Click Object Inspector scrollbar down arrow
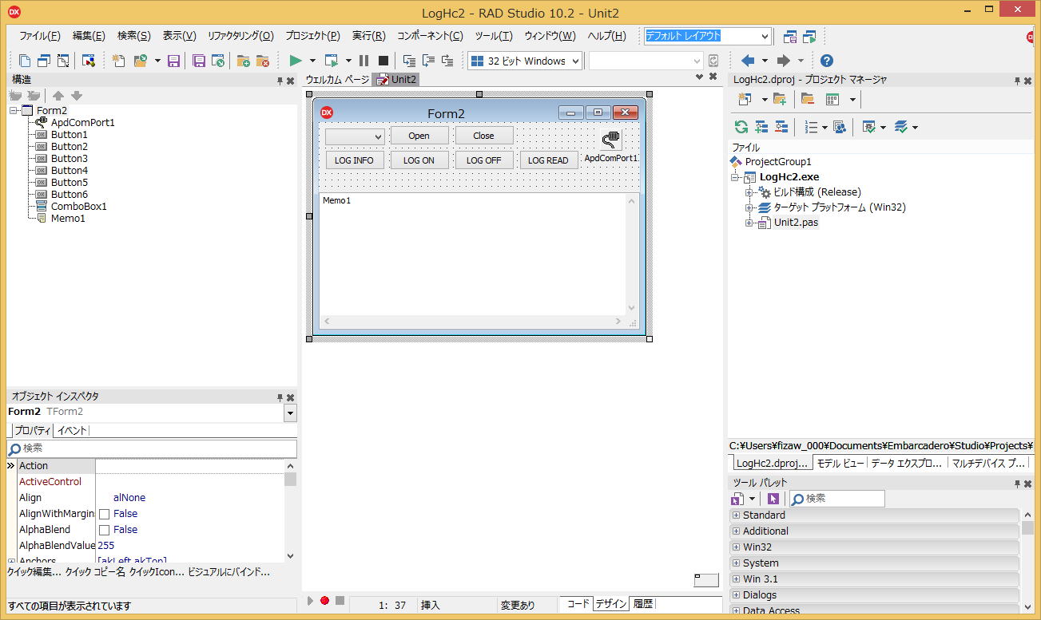Viewport: 1041px width, 620px height. tap(290, 556)
